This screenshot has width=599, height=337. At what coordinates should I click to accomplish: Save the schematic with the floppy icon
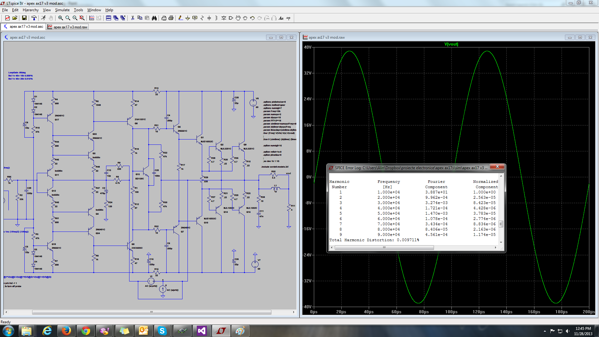point(24,18)
